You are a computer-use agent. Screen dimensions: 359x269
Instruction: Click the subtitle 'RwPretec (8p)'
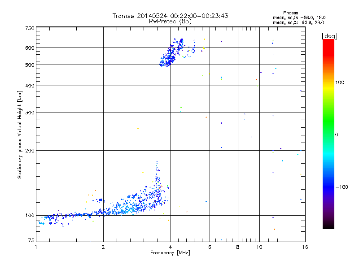click(x=170, y=22)
